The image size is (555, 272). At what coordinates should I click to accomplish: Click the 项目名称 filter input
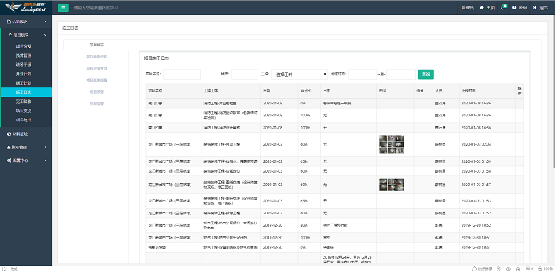pyautogui.click(x=181, y=74)
